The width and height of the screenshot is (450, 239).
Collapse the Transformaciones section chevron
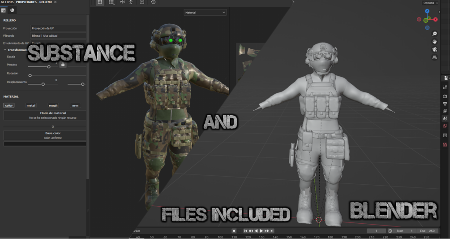pos(5,50)
